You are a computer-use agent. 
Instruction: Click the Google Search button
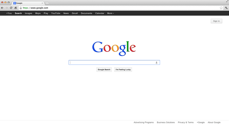(x=104, y=70)
